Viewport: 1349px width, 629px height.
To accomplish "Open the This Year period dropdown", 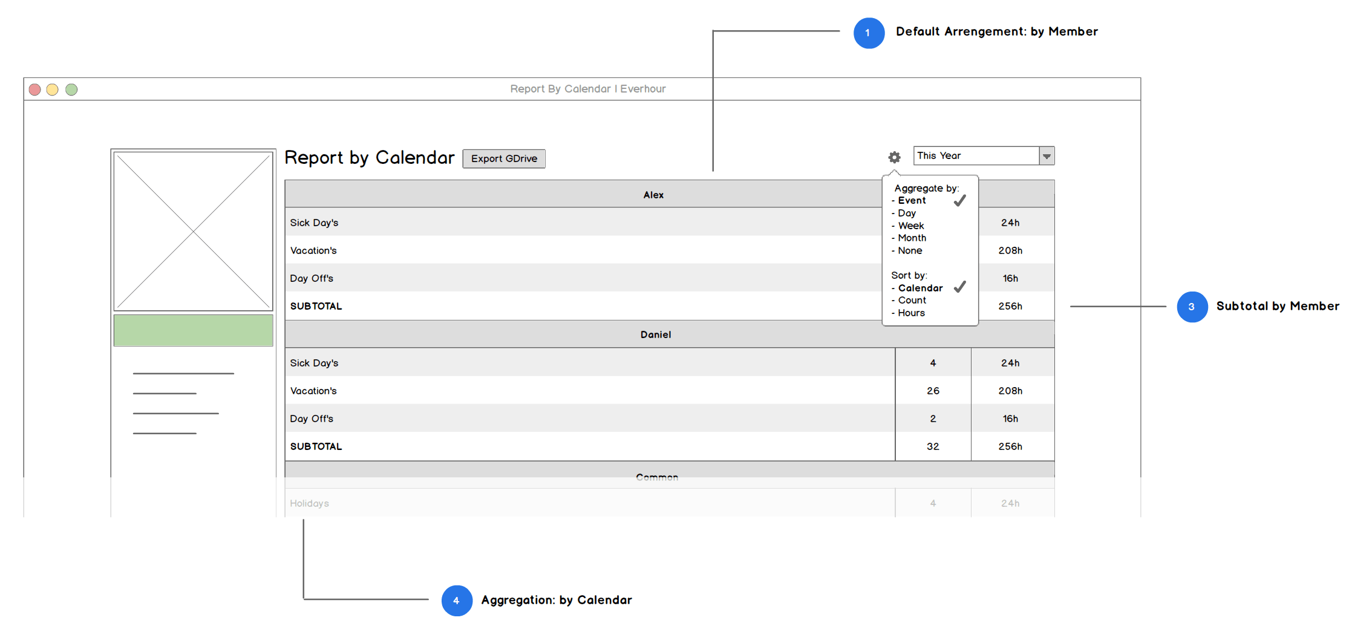I will pos(976,156).
